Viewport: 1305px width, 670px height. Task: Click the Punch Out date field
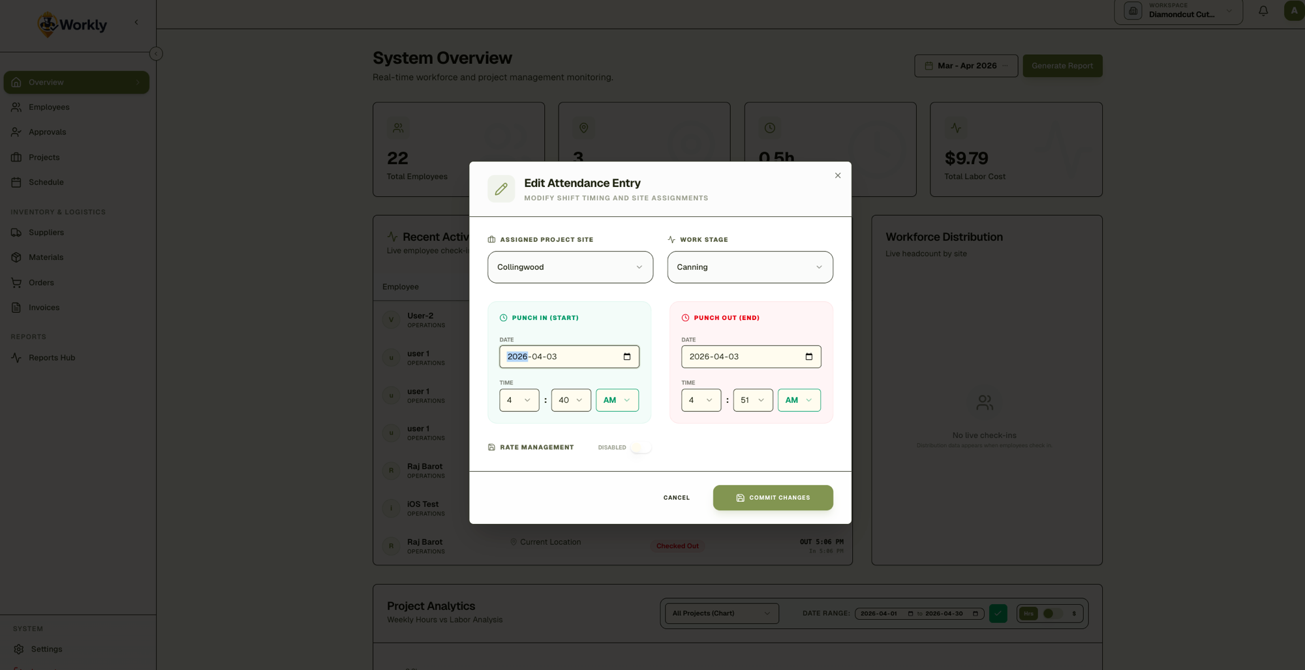pyautogui.click(x=751, y=357)
